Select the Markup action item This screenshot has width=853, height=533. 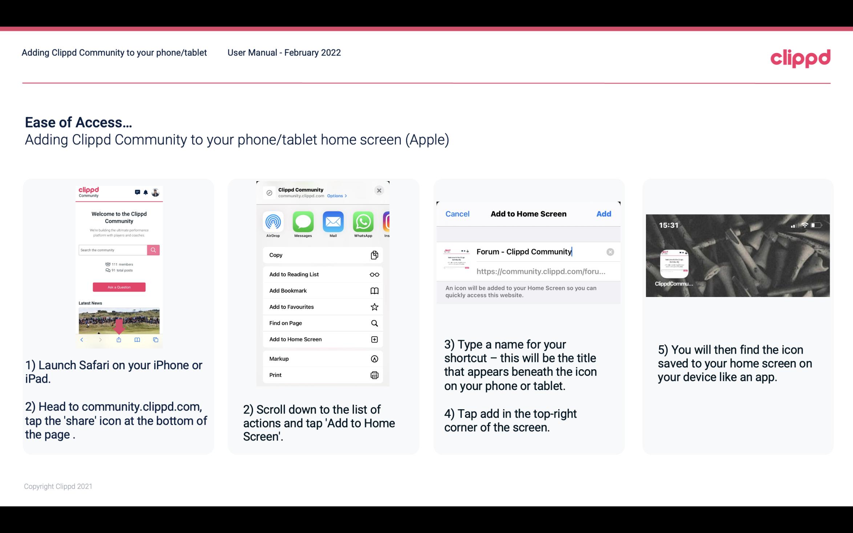coord(322,359)
